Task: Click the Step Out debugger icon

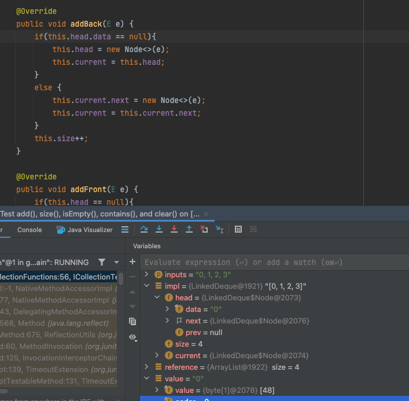Action: coord(189,230)
